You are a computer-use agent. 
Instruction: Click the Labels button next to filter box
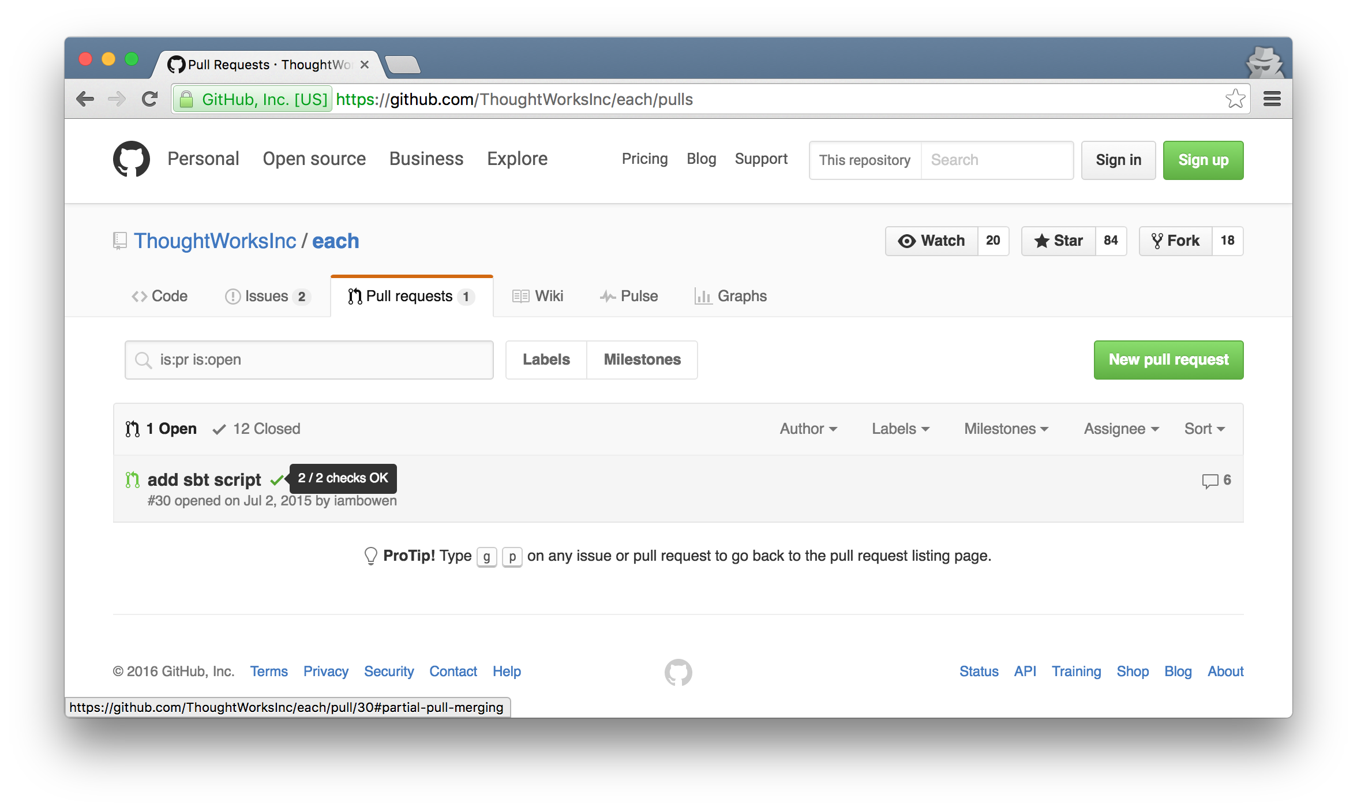546,359
